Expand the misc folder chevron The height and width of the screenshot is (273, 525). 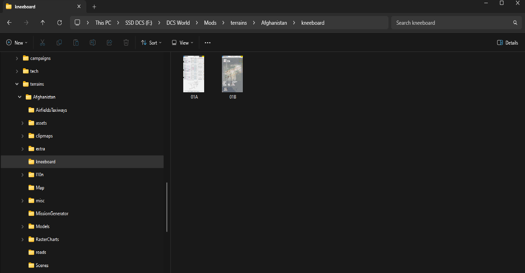[23, 201]
